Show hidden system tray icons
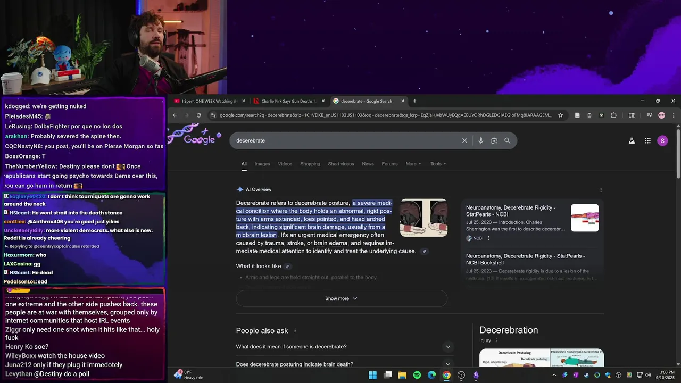Image resolution: width=681 pixels, height=383 pixels. (554, 375)
